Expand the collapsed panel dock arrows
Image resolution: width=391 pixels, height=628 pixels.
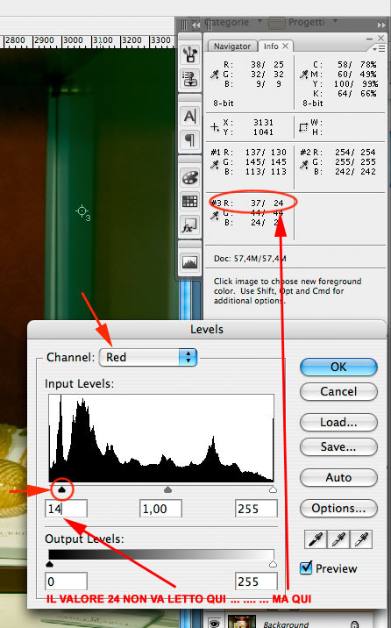[x=195, y=25]
